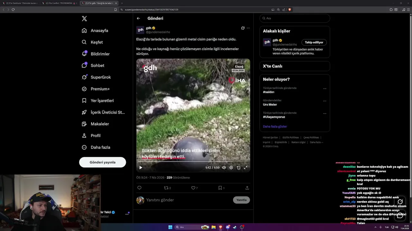Open more options for #saldırı trend
Image resolution: width=412 pixels, height=231 pixels.
tap(324, 89)
